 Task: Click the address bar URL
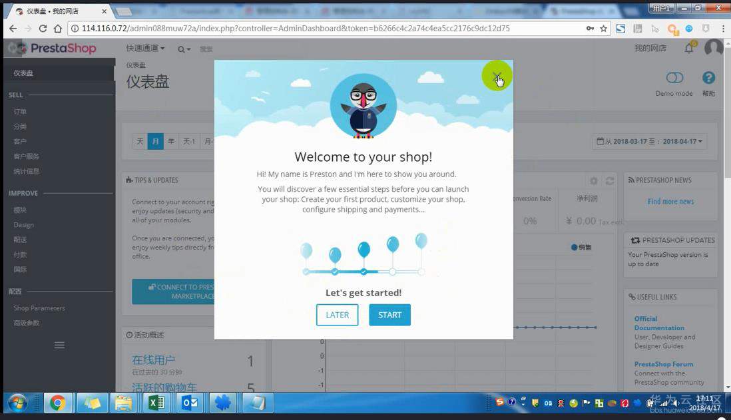[296, 29]
